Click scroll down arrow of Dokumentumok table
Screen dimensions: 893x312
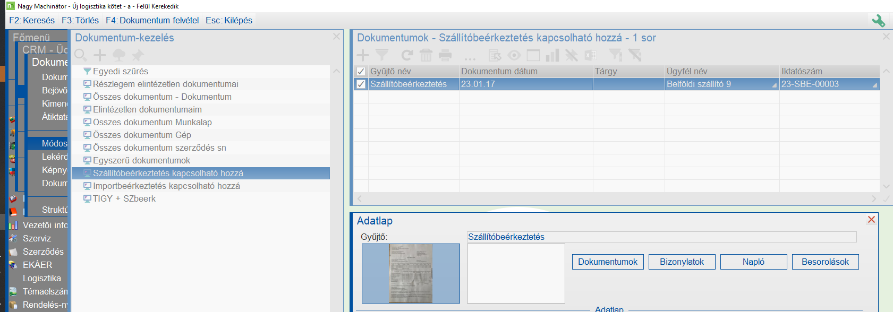point(886,186)
